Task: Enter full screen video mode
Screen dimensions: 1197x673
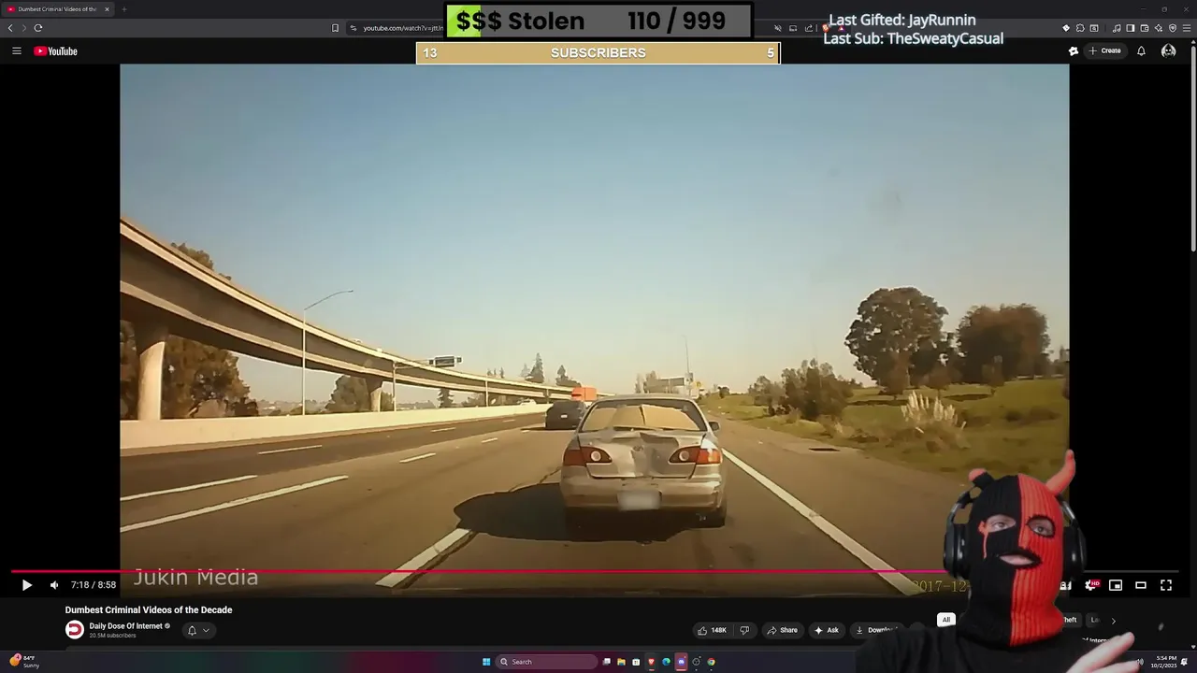Action: pos(1166,585)
